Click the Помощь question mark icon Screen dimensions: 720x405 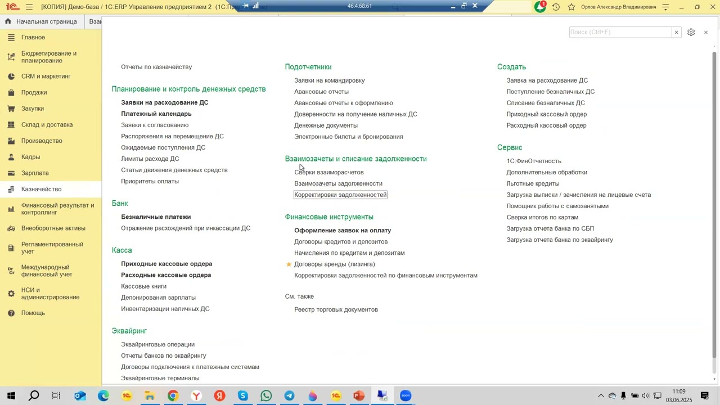coord(11,313)
